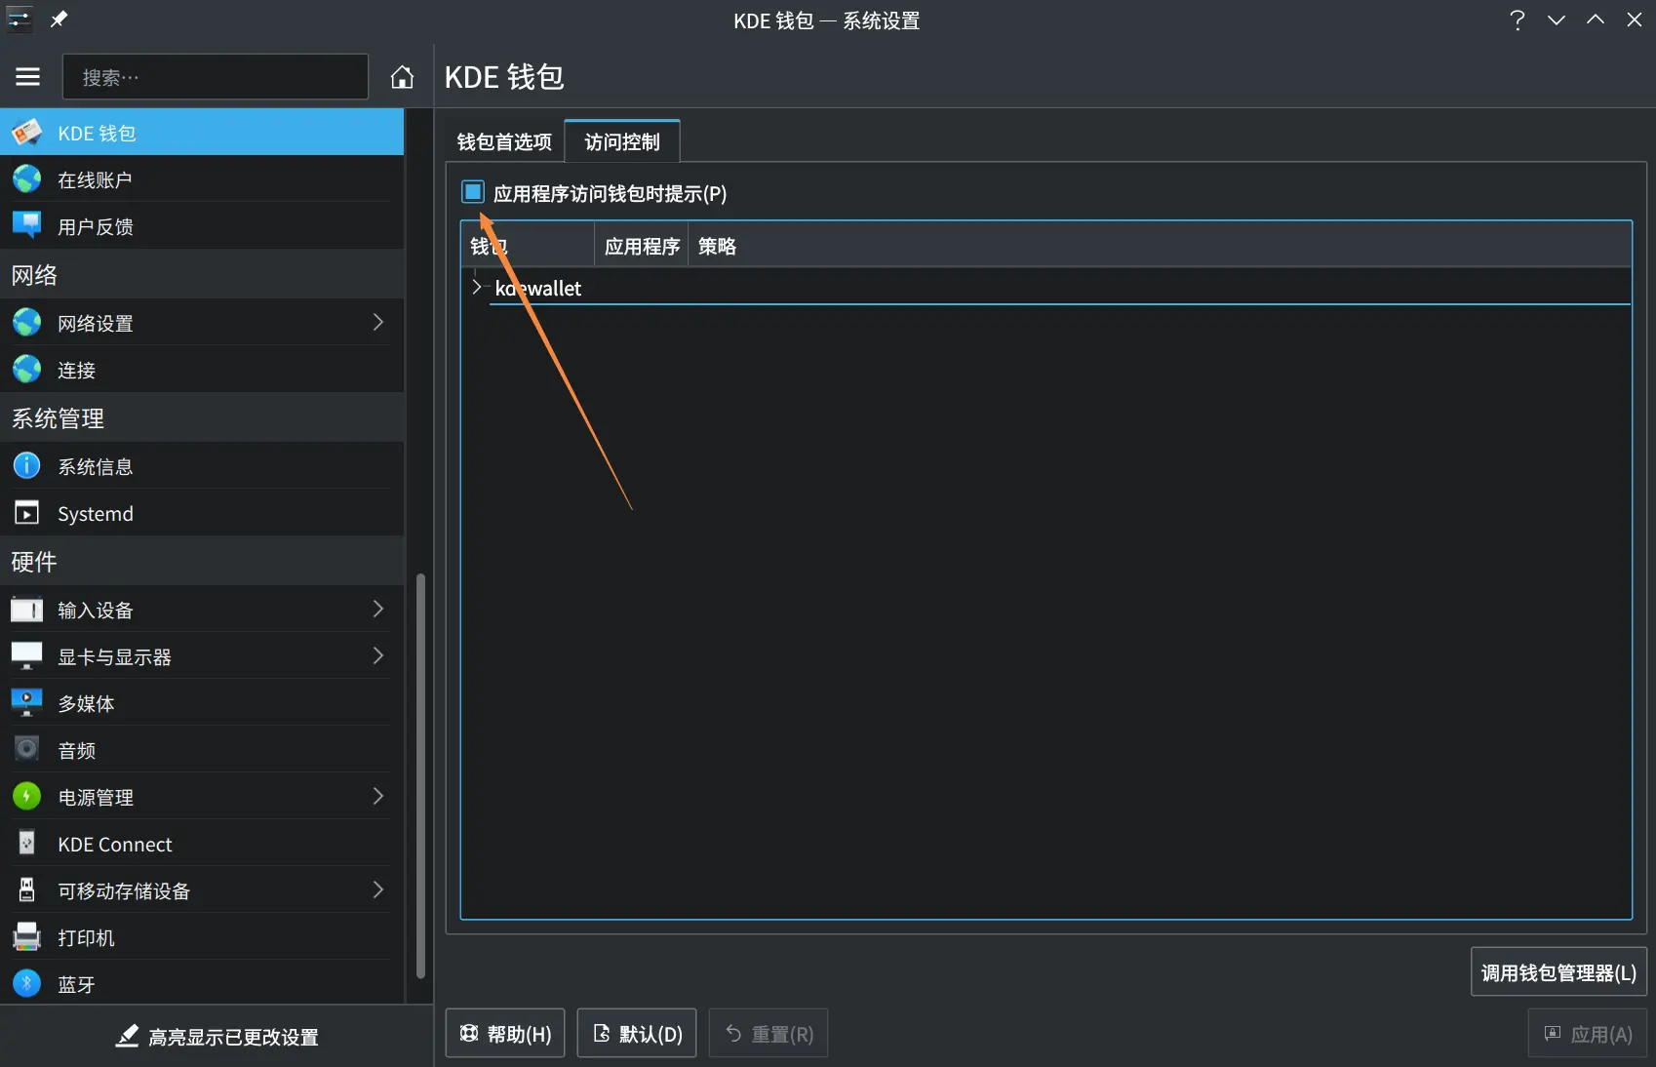The height and width of the screenshot is (1067, 1656).
Task: Click the 用户反馈 feedback icon
Action: click(27, 225)
